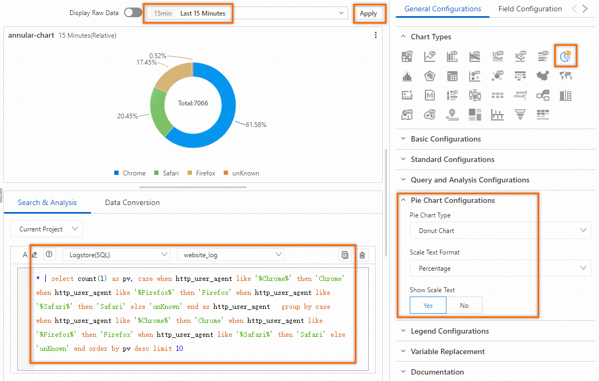599x381 pixels.
Task: Click into the SQL query editor text
Action: (190, 314)
